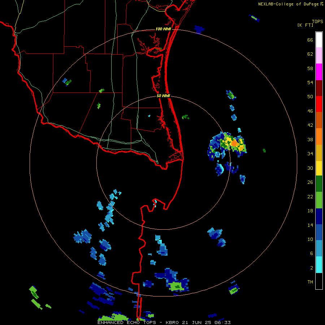Click the 30 value on the legend
325x325 pixels.
pos(310,168)
